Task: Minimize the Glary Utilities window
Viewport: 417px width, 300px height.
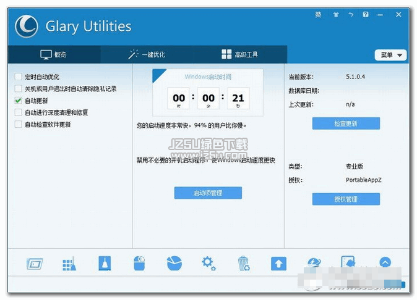Action: point(380,15)
